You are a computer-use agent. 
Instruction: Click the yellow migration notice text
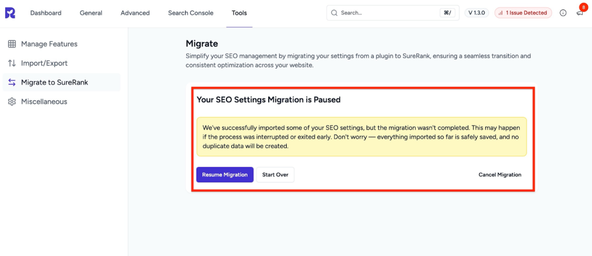[x=361, y=137]
